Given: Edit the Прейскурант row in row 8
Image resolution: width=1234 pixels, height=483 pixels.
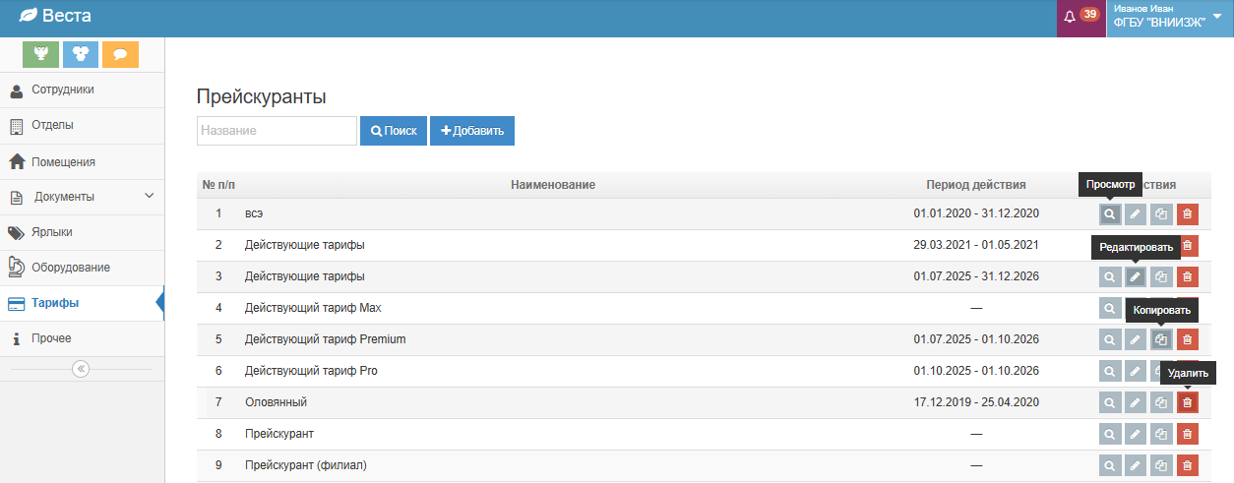Looking at the screenshot, I should click(1136, 435).
